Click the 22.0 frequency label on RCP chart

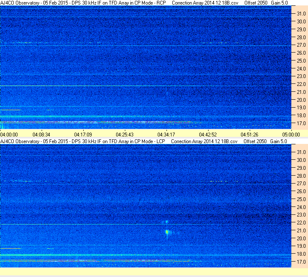coord(301,84)
